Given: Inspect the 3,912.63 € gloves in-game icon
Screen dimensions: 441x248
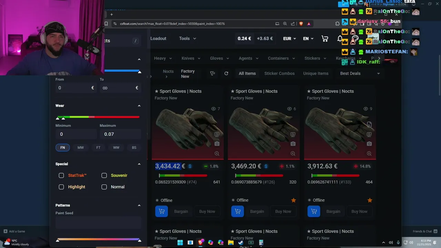Looking at the screenshot, I should [369, 134].
